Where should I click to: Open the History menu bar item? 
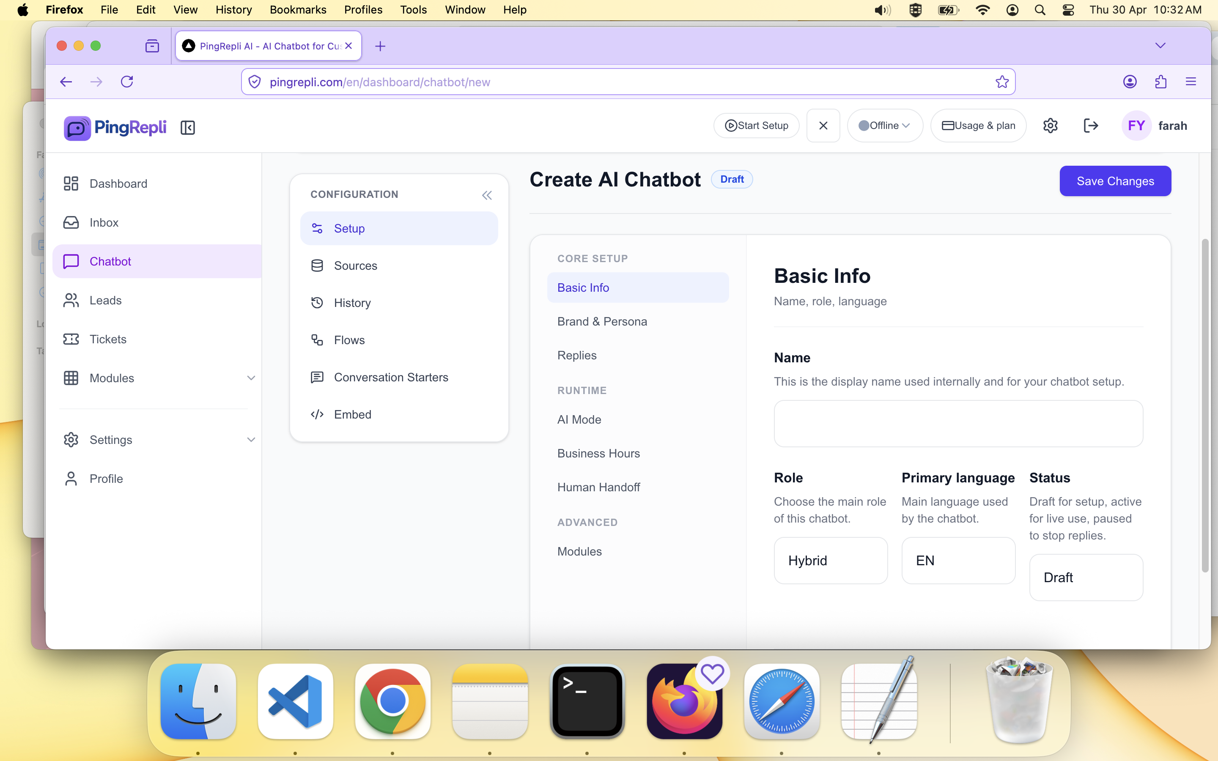coord(233,10)
